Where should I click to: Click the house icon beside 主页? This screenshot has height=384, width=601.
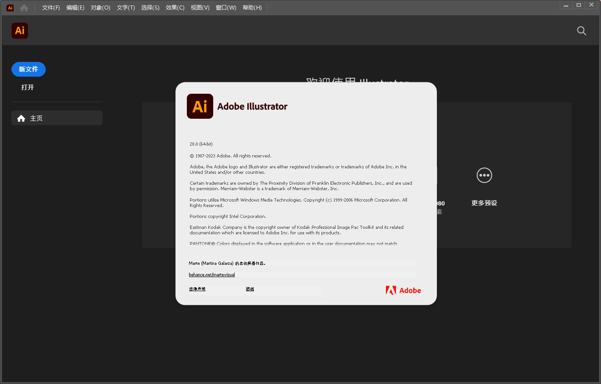[21, 118]
